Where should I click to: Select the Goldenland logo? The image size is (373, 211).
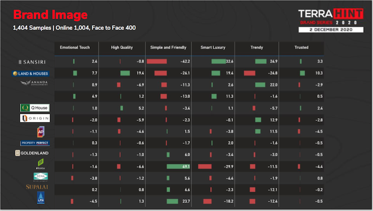pos(32,153)
